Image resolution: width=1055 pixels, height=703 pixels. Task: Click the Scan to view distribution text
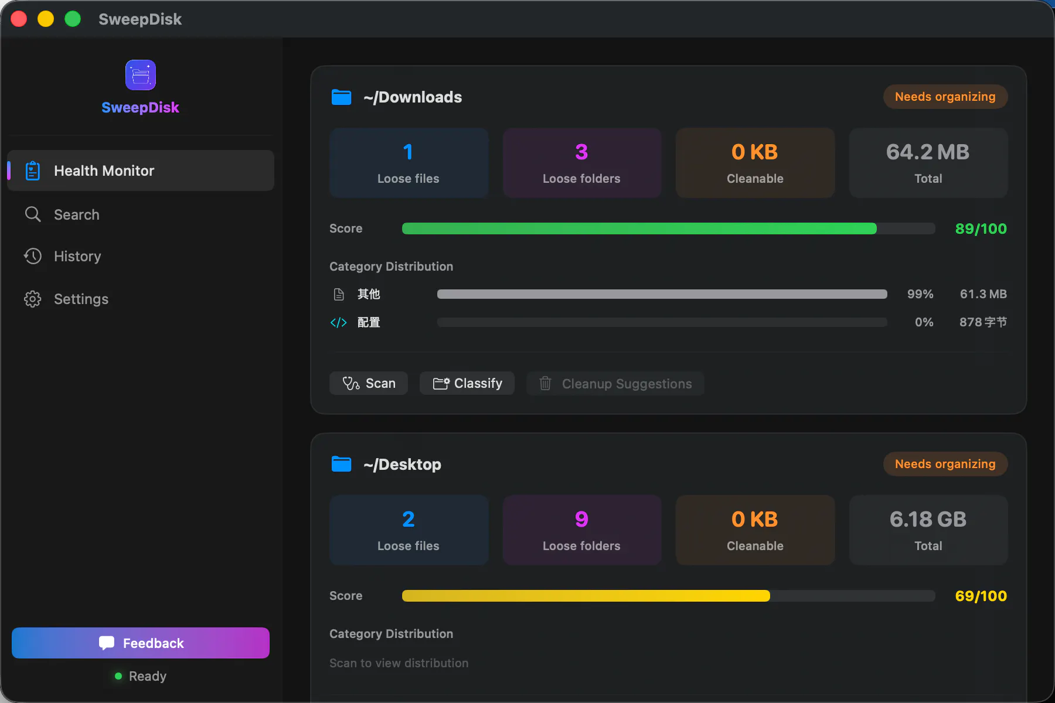[399, 663]
